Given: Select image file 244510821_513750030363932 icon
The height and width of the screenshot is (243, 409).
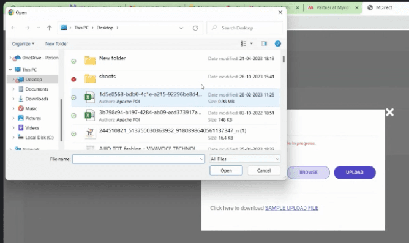Looking at the screenshot, I should pos(90,133).
